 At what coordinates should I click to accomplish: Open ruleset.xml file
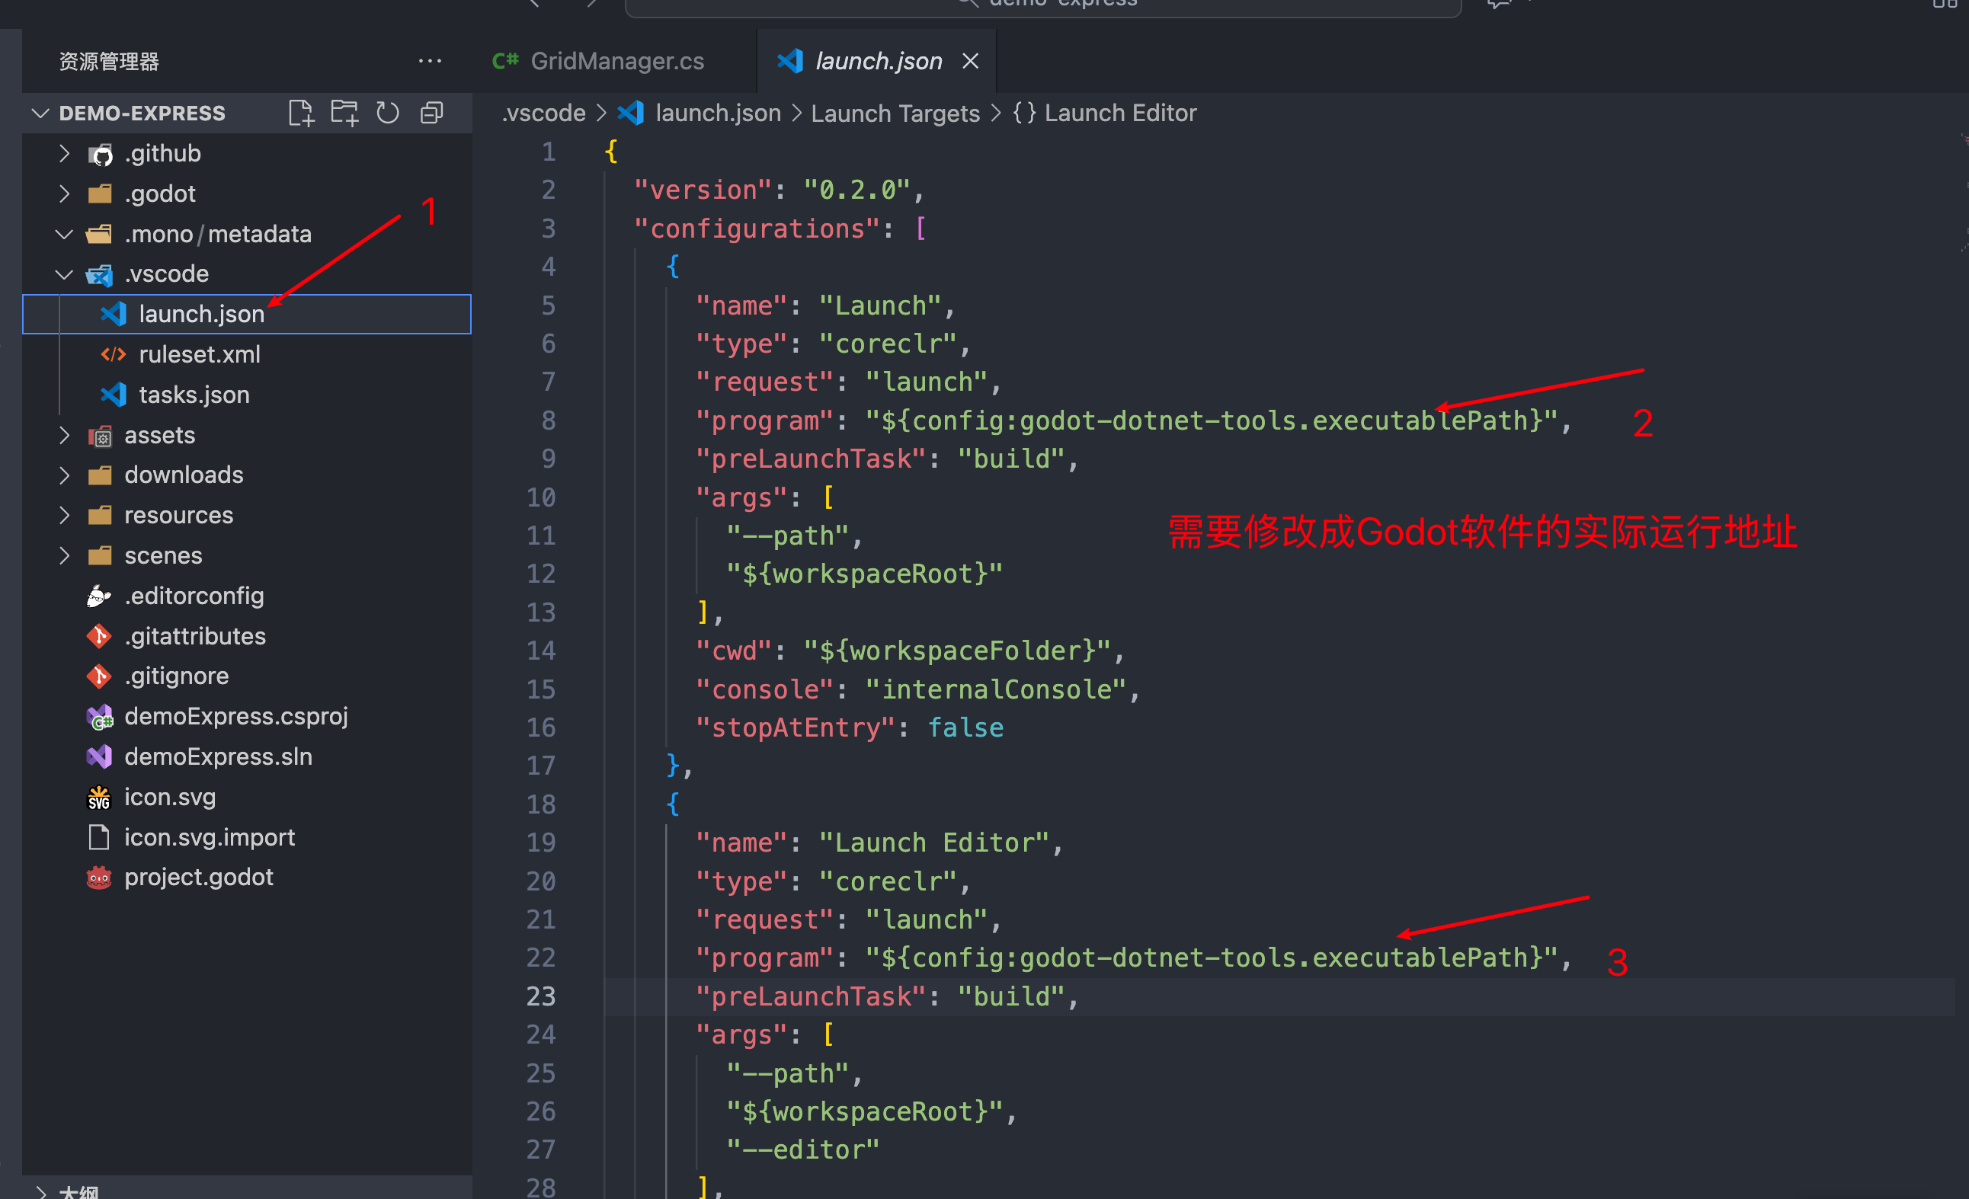point(199,354)
